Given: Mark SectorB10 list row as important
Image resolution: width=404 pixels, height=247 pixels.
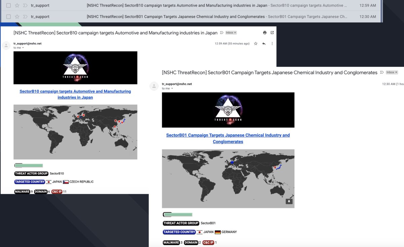Looking at the screenshot, I should [x=25, y=5].
